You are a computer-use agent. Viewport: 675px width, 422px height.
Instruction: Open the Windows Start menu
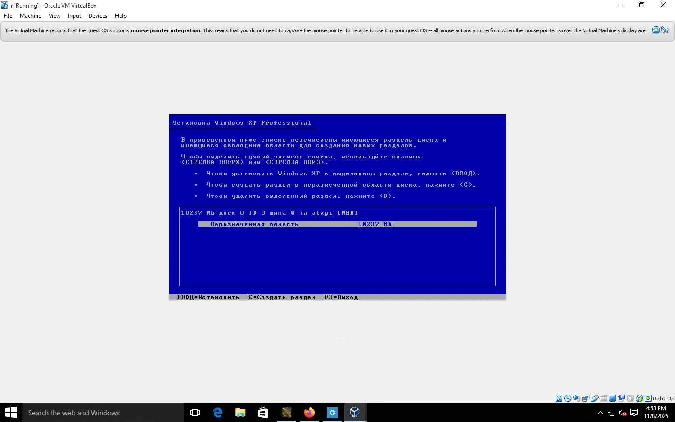coord(11,413)
